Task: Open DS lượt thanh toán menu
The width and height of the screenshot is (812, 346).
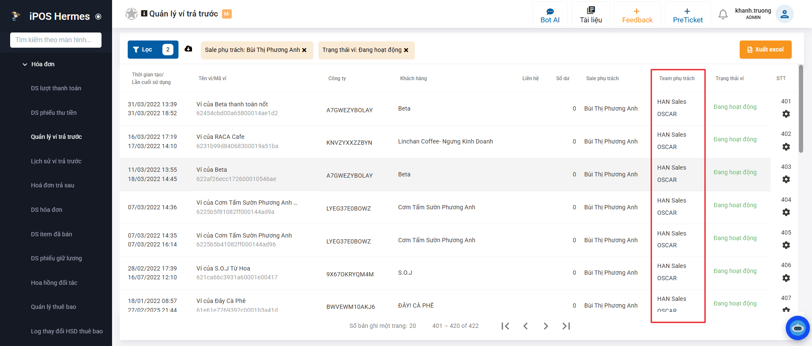Action: tap(56, 88)
